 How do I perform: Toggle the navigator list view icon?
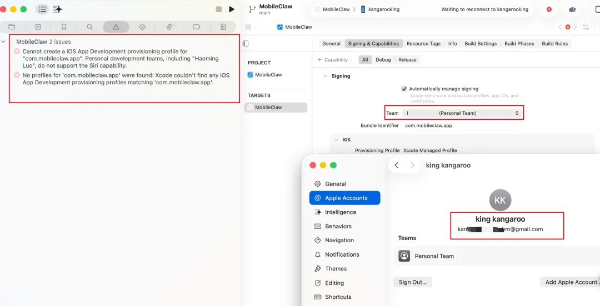pyautogui.click(x=42, y=9)
